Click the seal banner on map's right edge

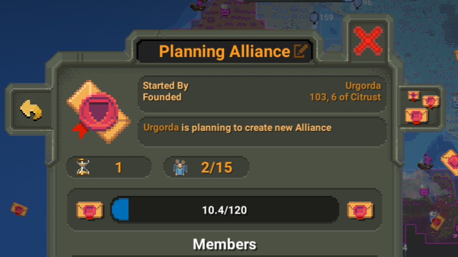(450, 162)
